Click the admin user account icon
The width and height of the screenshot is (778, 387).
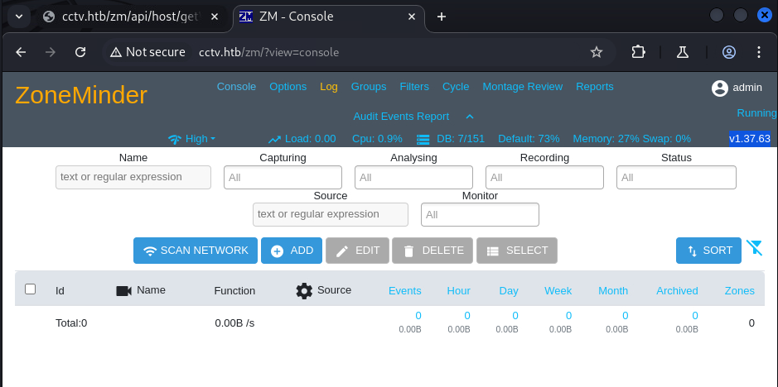(719, 88)
